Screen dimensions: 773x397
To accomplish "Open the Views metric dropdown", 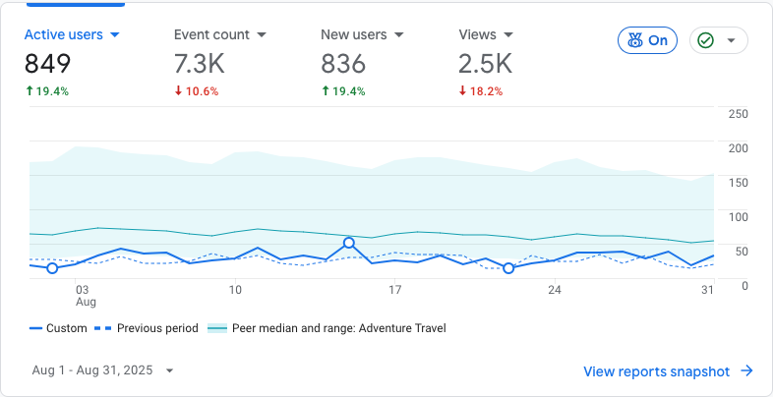I will (508, 35).
